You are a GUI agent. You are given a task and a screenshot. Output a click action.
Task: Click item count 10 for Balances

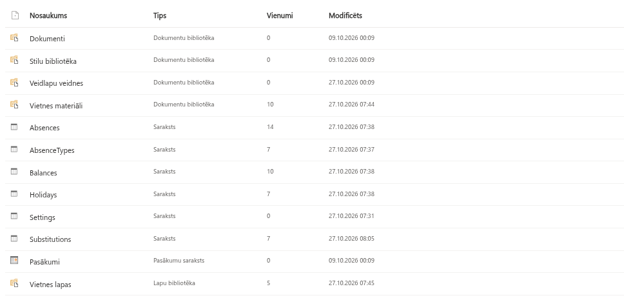point(270,172)
